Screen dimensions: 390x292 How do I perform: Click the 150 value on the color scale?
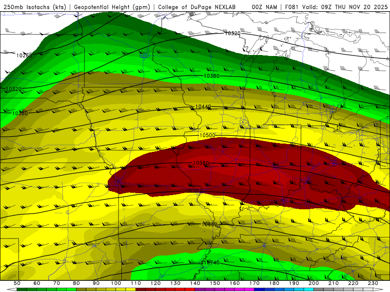[215, 283]
